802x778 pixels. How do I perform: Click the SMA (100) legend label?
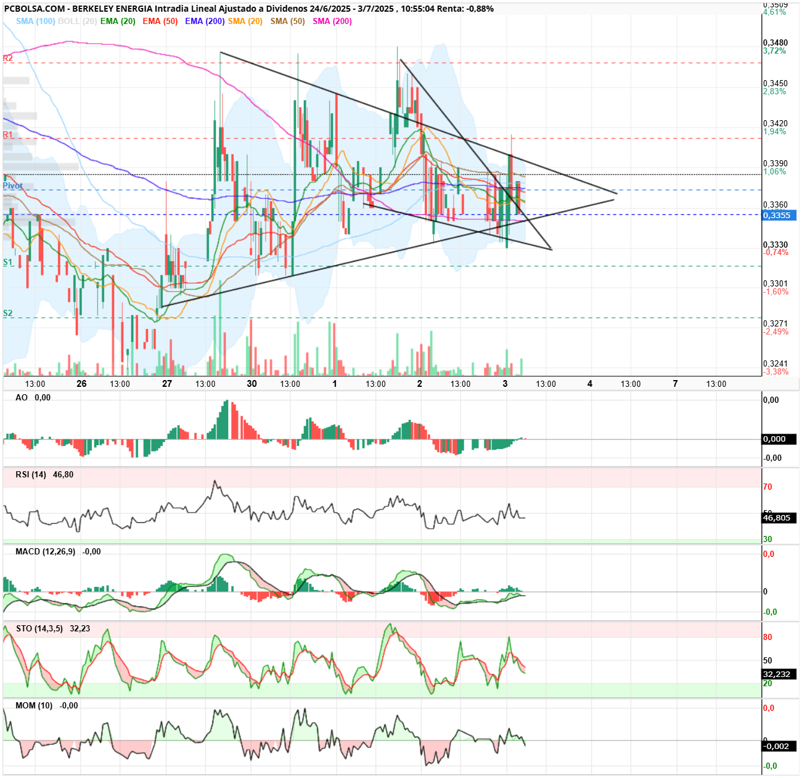pyautogui.click(x=35, y=21)
